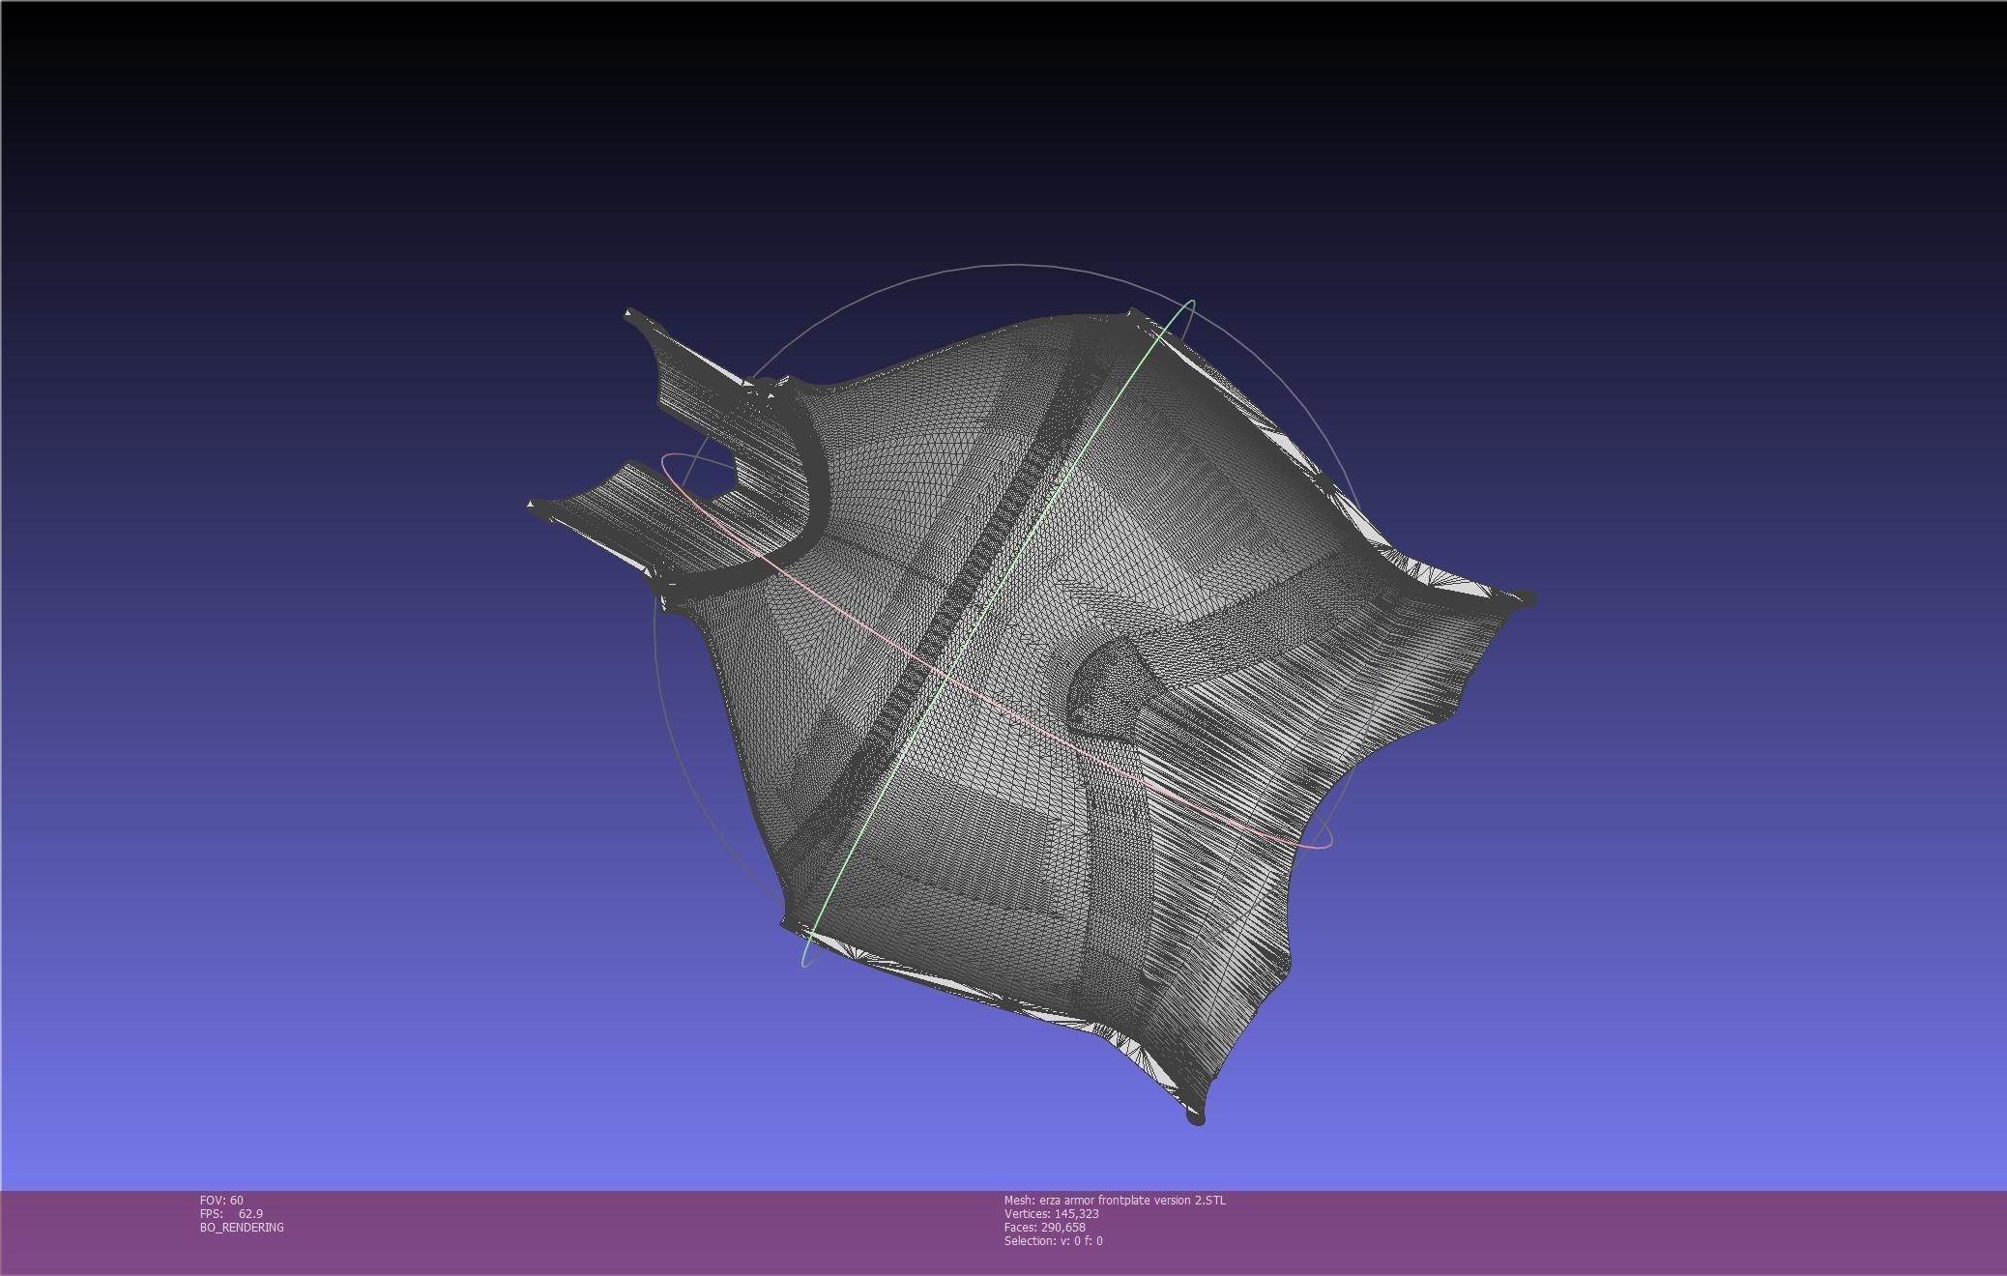Click the Selection: v: 0 f: 0 text
This screenshot has width=2007, height=1276.
tap(1053, 1240)
